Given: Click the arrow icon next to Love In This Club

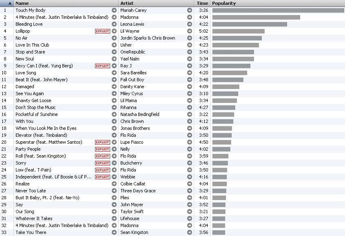Looking at the screenshot, I should 114,45.
